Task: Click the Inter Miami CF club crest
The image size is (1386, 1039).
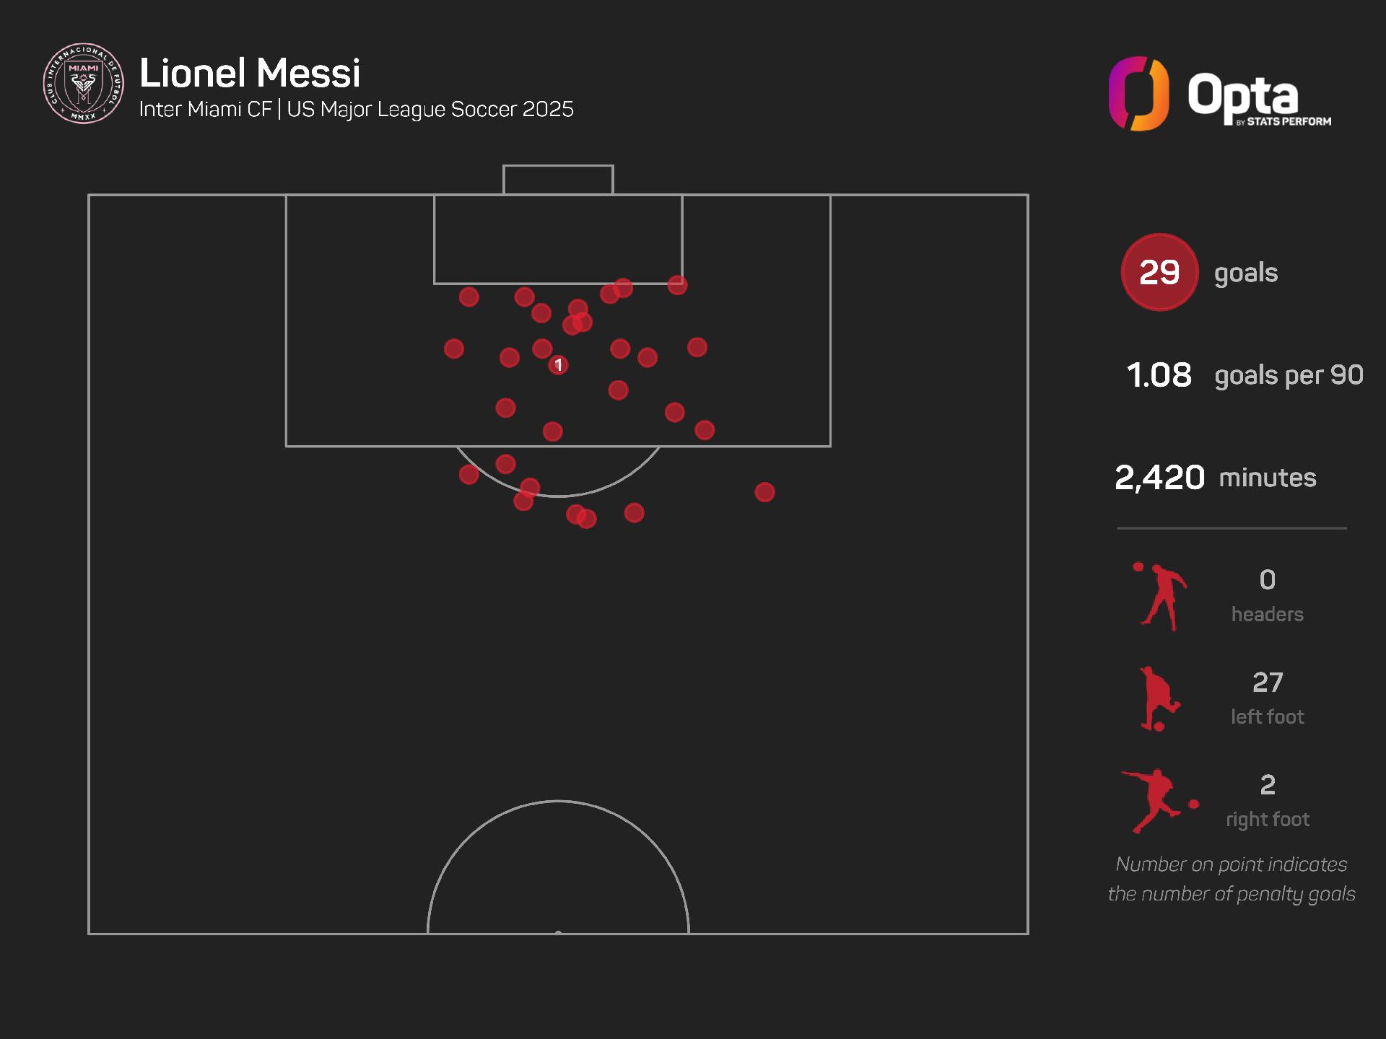Action: tap(83, 84)
